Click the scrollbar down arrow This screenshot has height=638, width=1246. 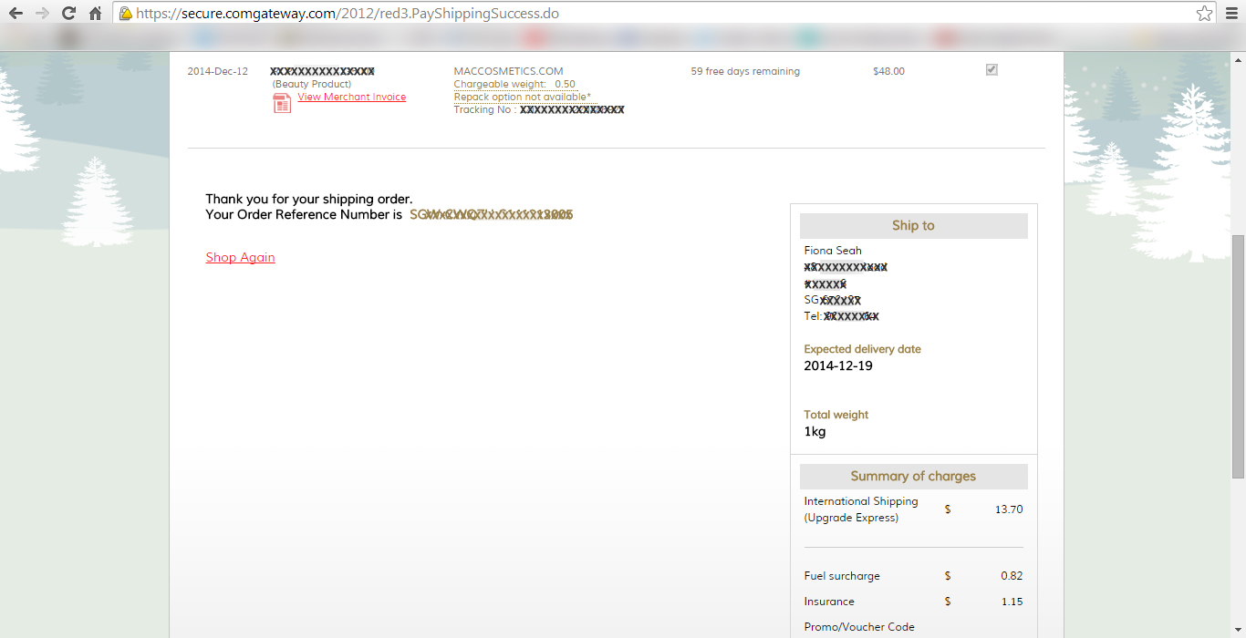point(1238,631)
